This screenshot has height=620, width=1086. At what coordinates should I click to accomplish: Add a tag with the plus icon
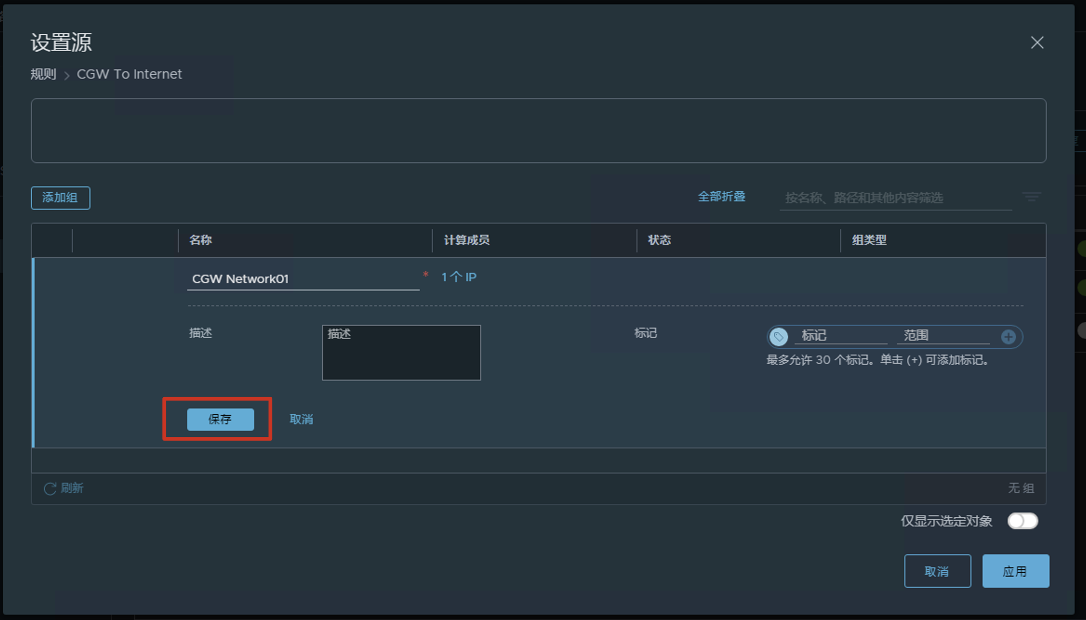pyautogui.click(x=1008, y=336)
